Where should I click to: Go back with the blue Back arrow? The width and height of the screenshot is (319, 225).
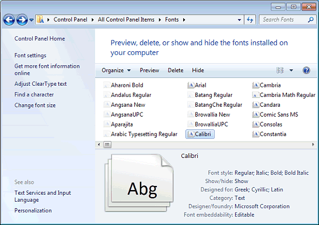pos(9,20)
